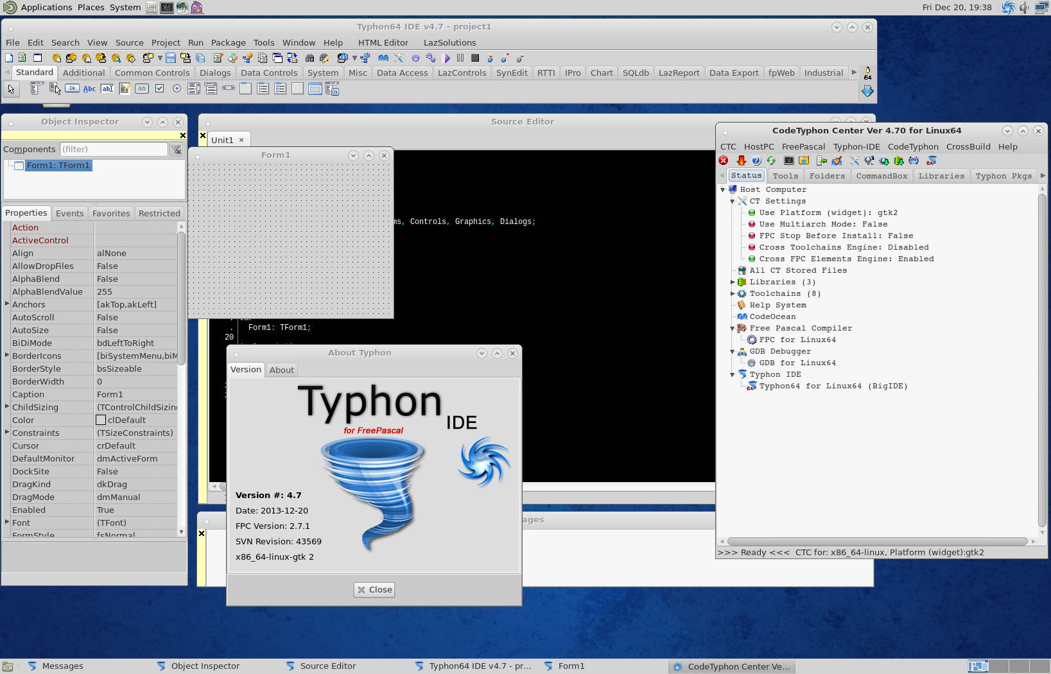The width and height of the screenshot is (1051, 674).
Task: Open the Events tab in Object Inspector
Action: 69,213
